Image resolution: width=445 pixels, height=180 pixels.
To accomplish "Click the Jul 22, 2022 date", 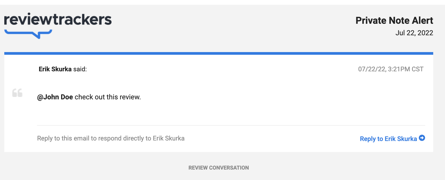I will (x=414, y=33).
